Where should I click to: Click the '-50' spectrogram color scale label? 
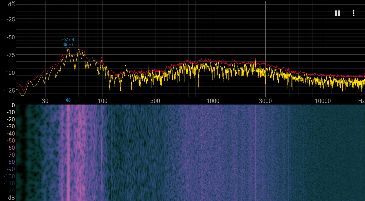(11, 141)
